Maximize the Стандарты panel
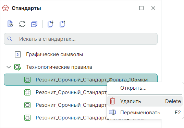This screenshot has height=128, width=184. (141, 8)
